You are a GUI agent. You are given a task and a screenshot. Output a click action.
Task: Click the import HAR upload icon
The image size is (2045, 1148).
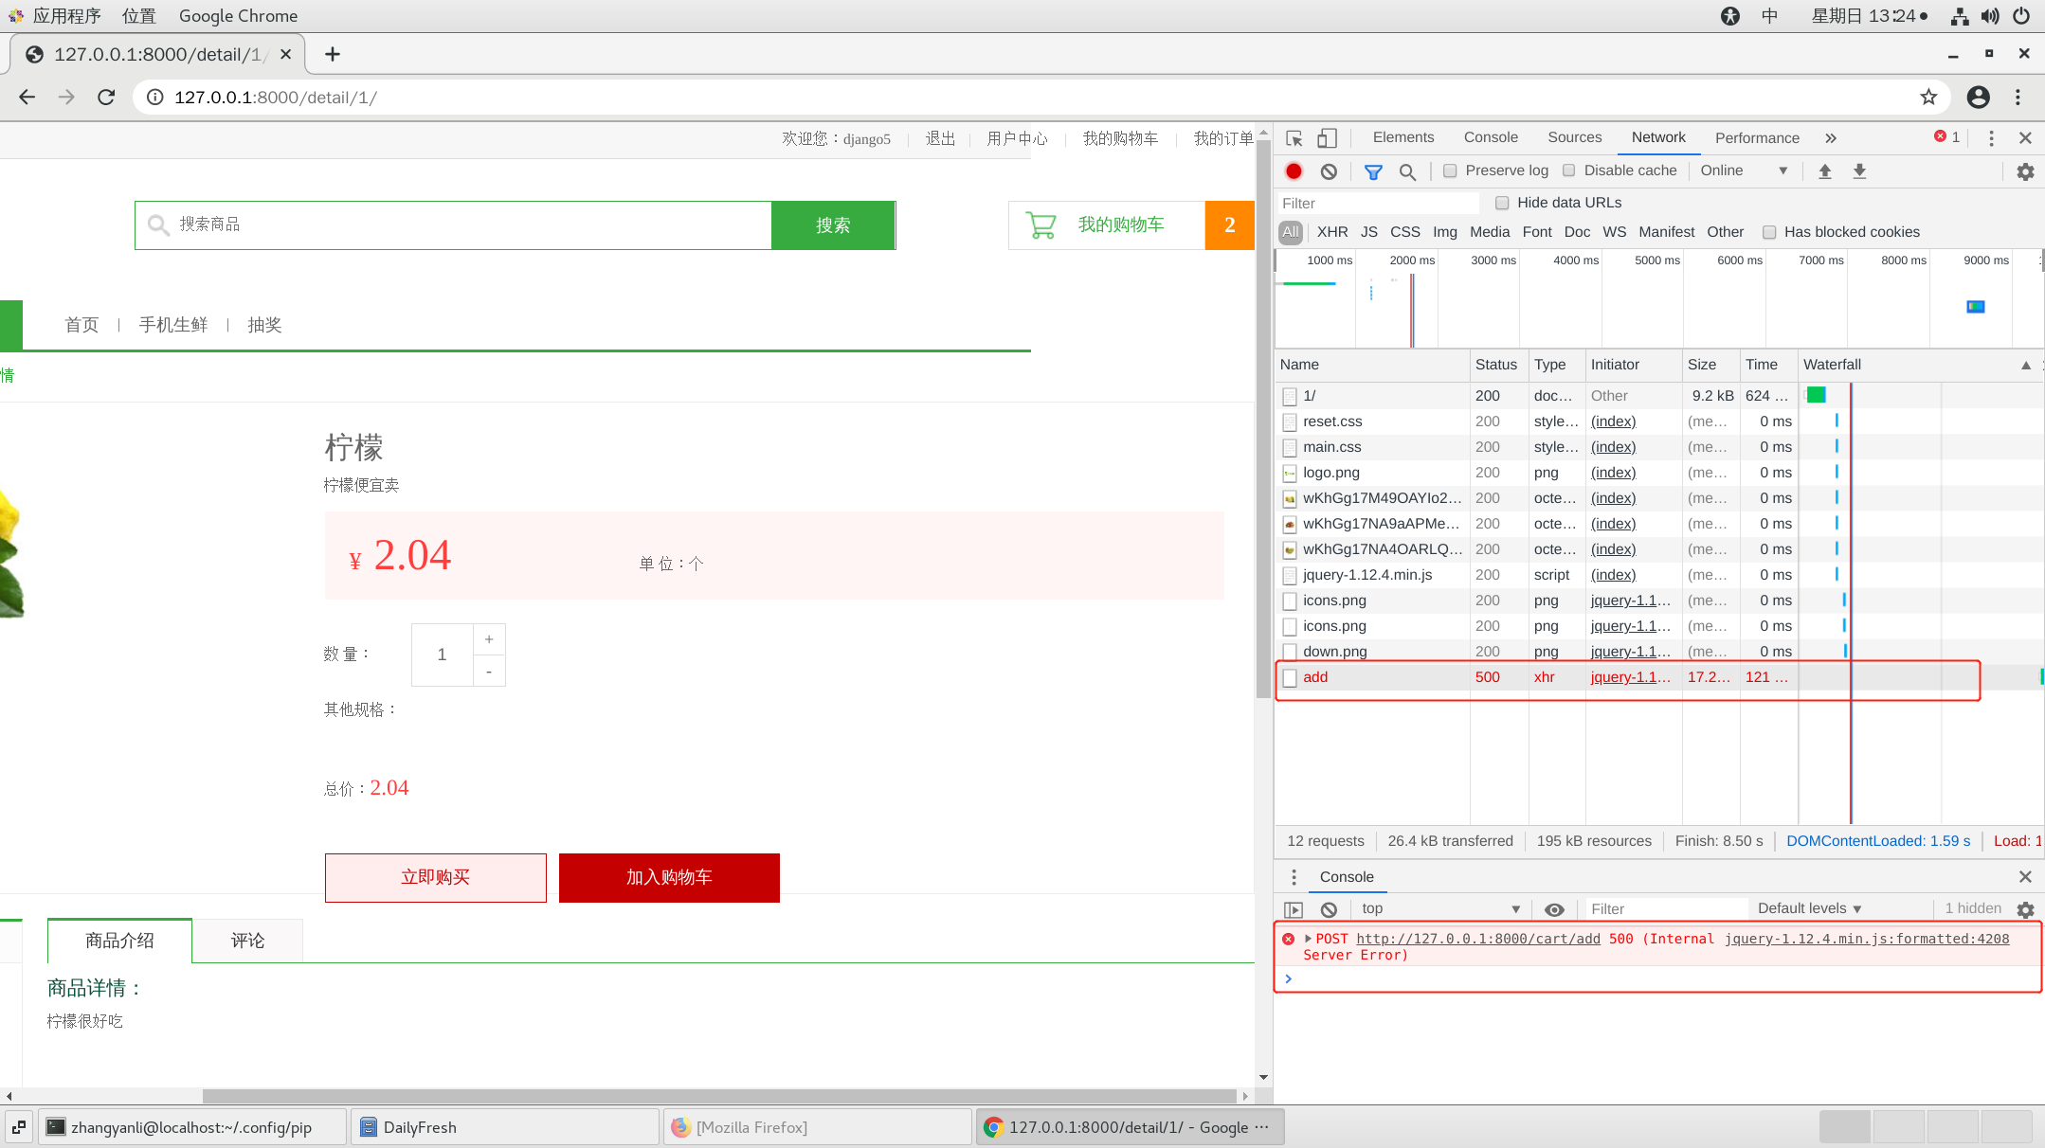click(x=1824, y=171)
